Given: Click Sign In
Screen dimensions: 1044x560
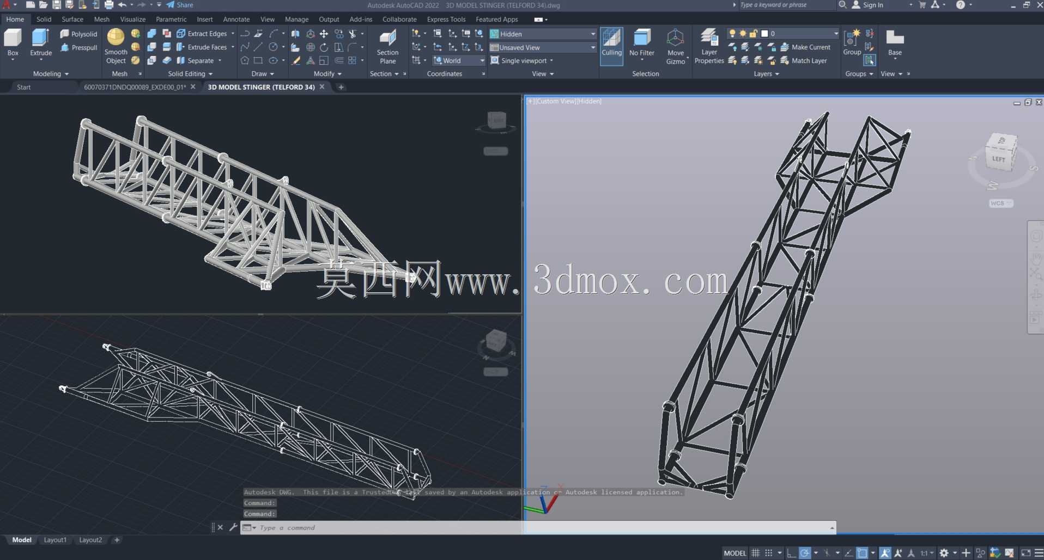Looking at the screenshot, I should tap(867, 5).
